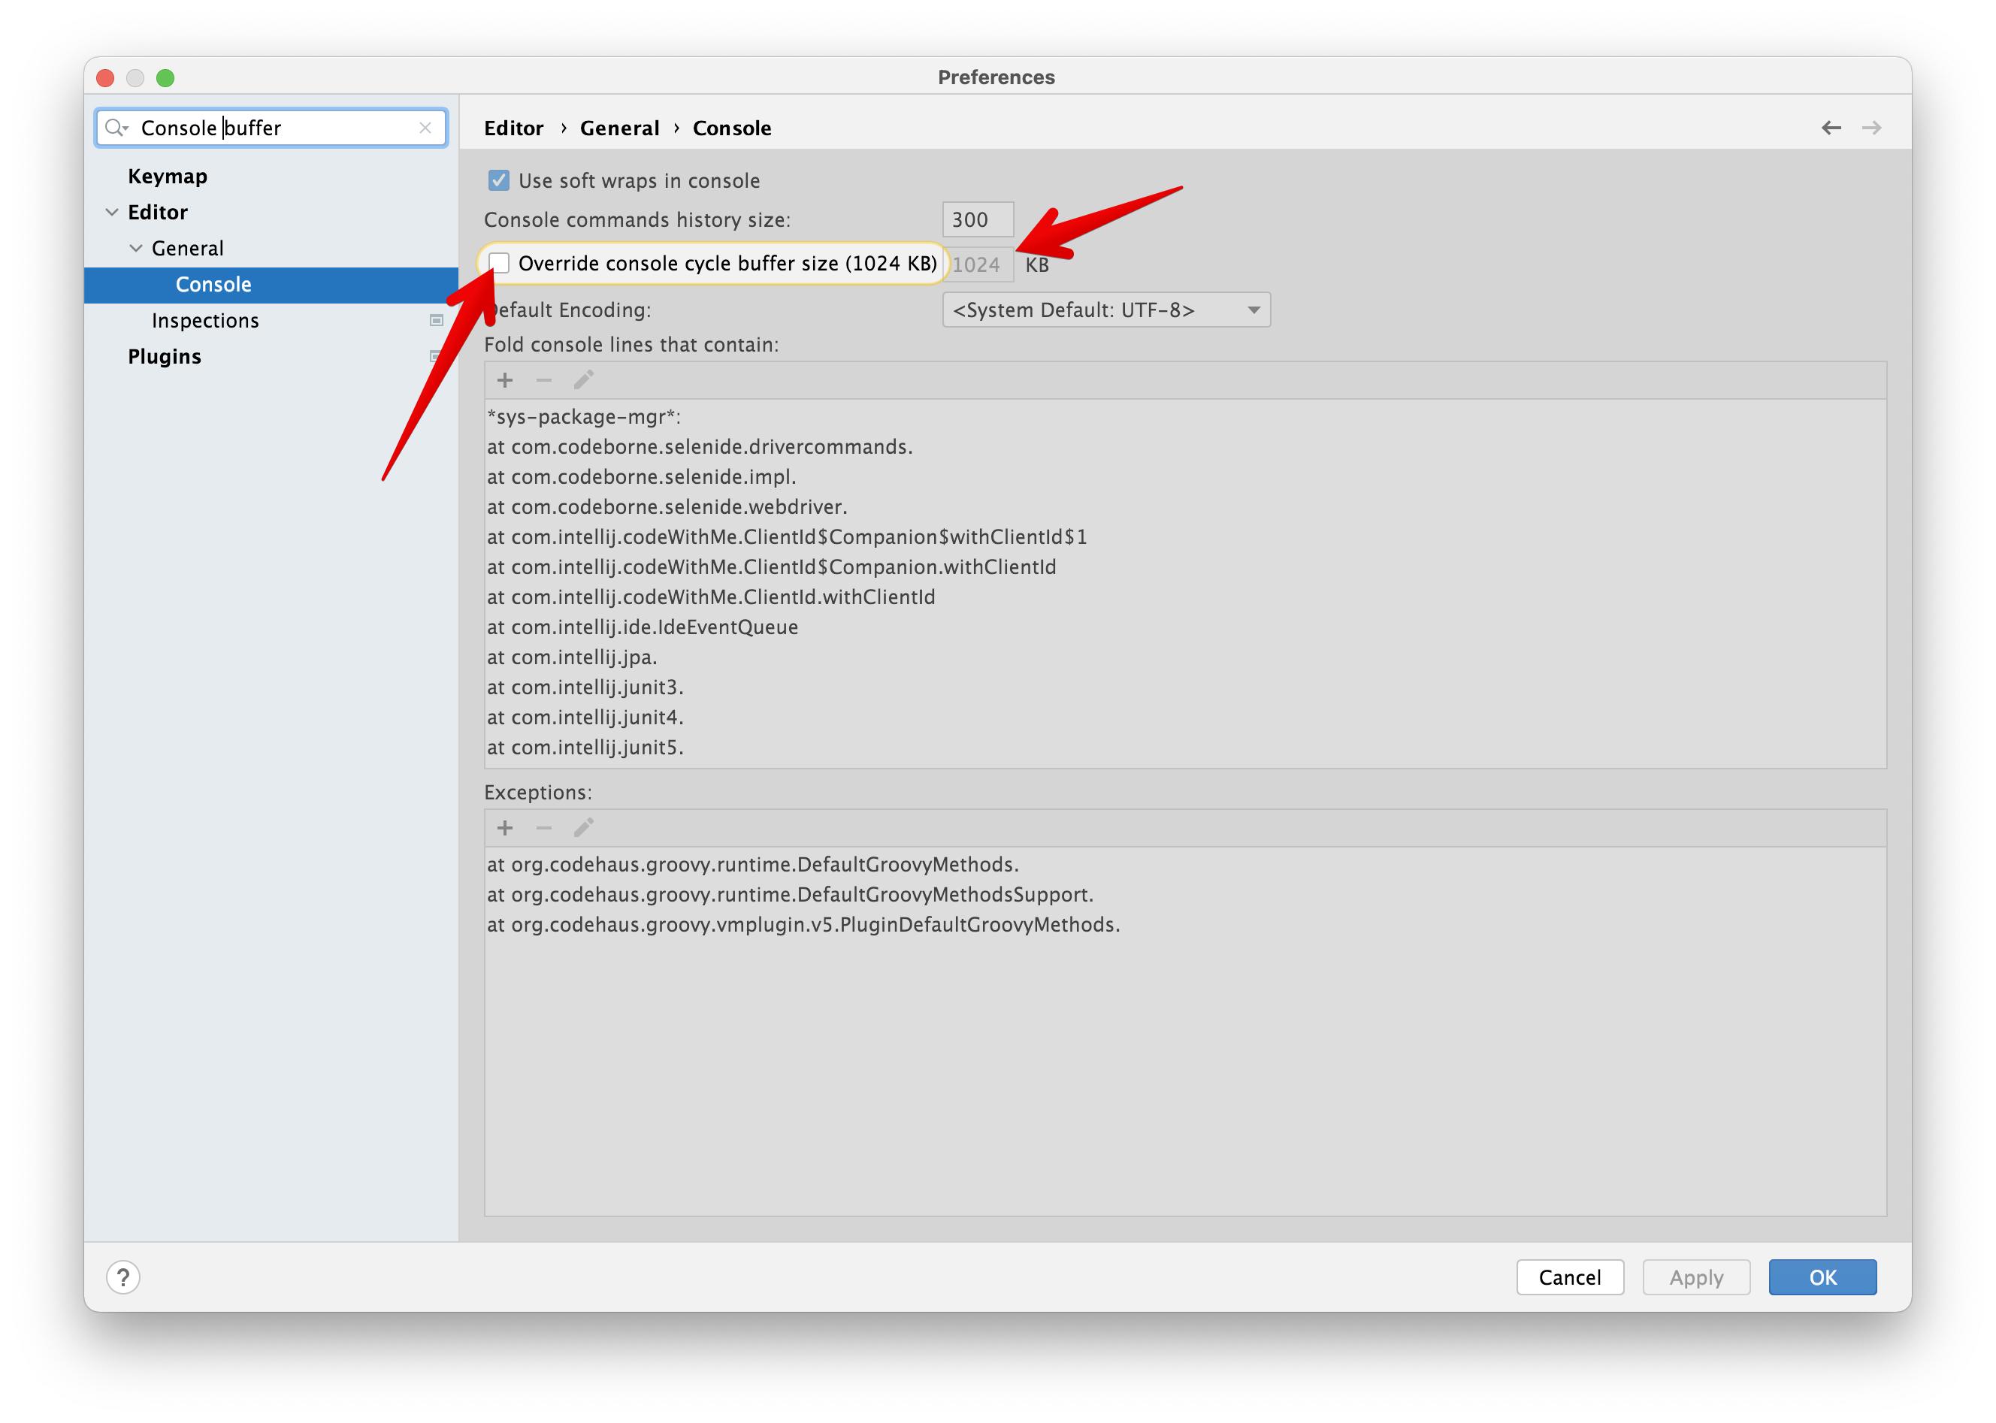Select com.codeborne.selenide.impl. entry

tap(641, 476)
